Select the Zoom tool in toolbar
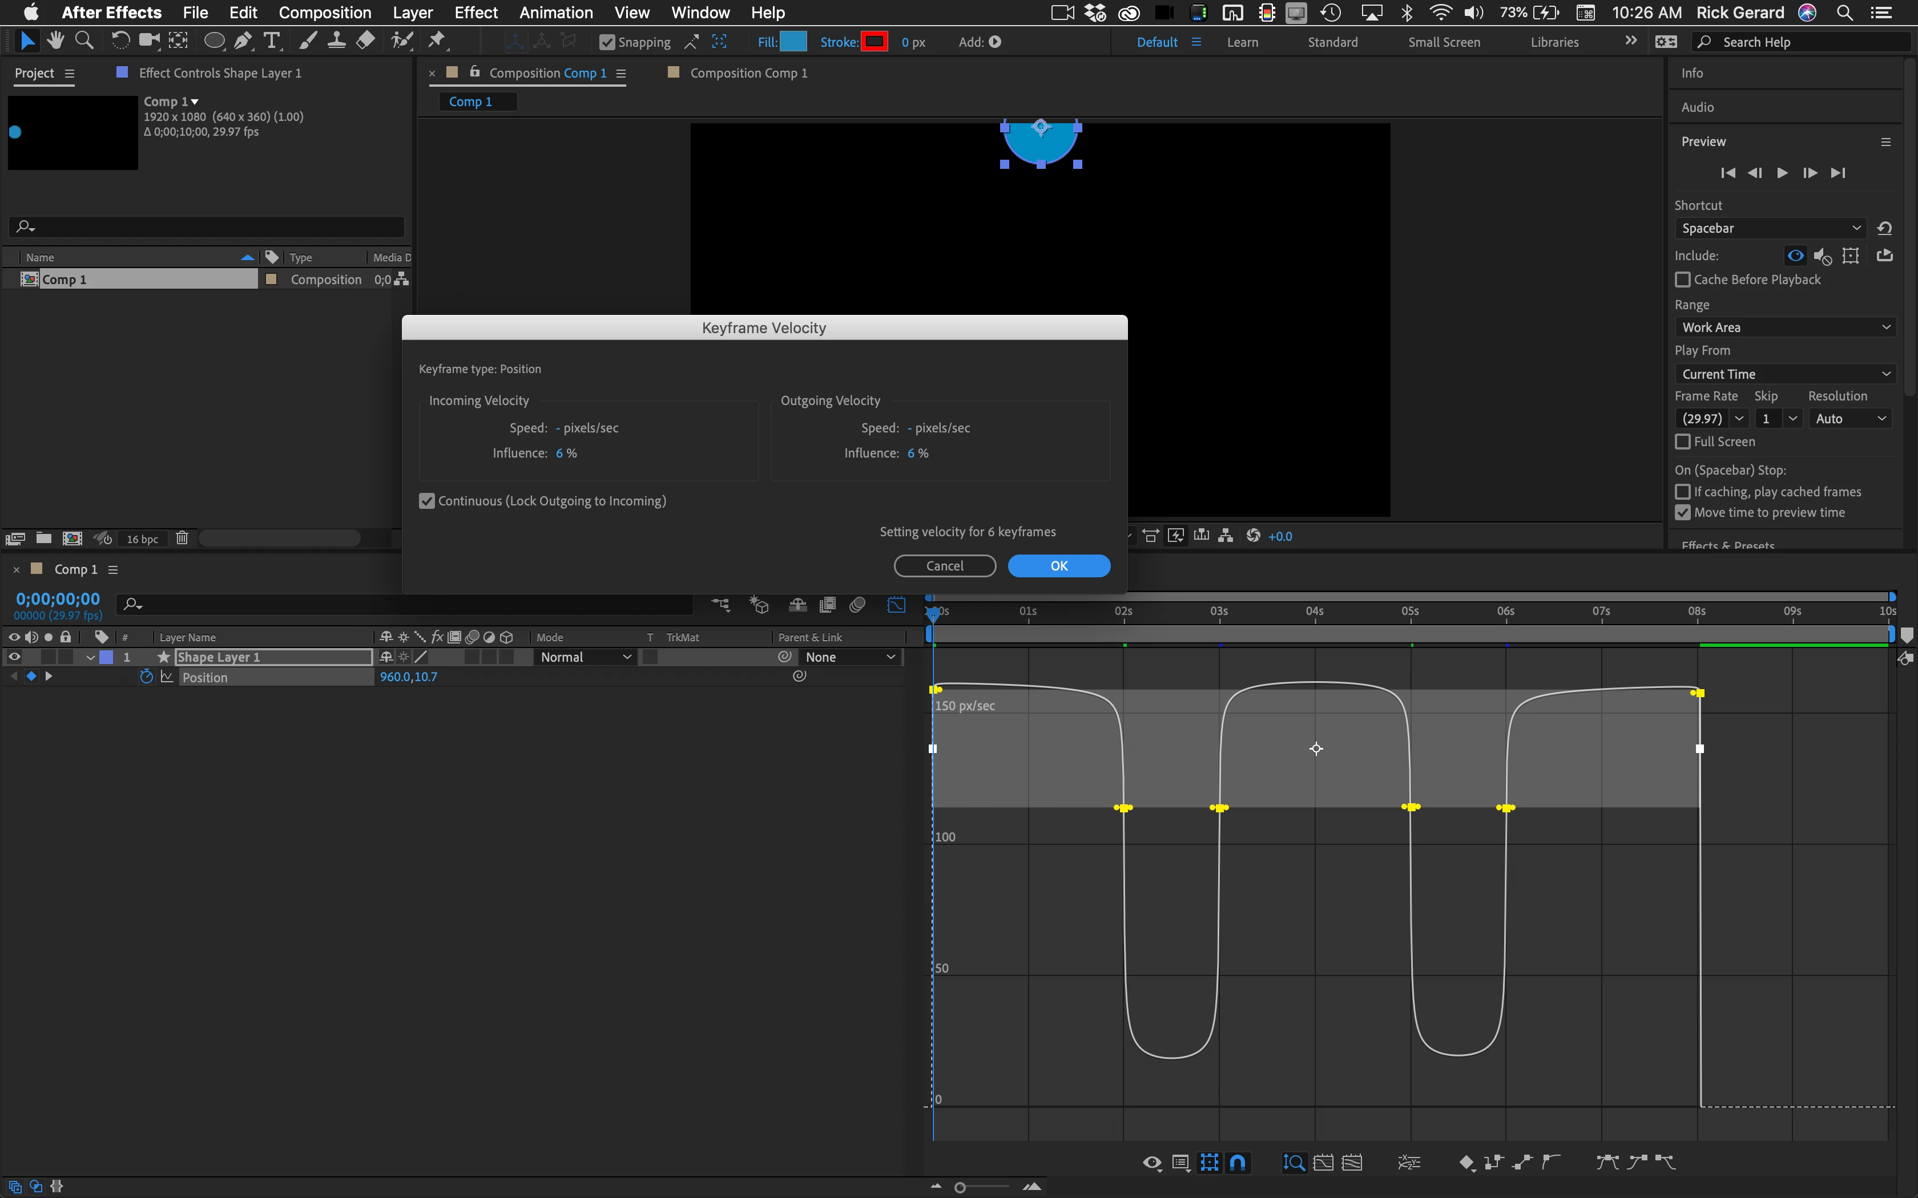This screenshot has height=1198, width=1918. [84, 41]
